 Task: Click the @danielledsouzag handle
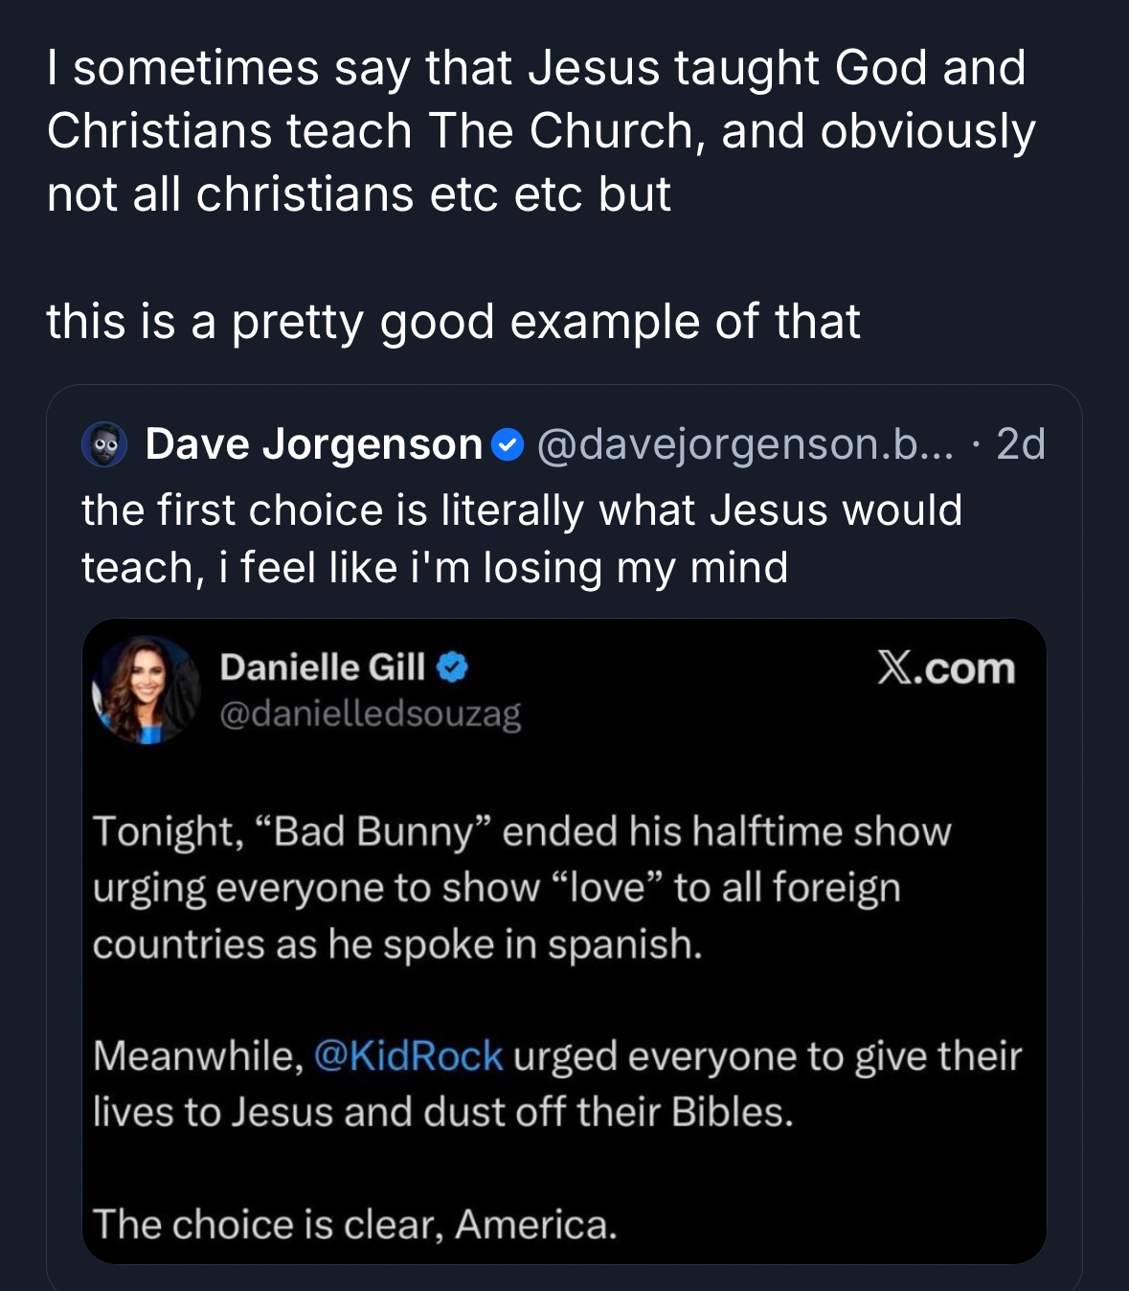(370, 714)
